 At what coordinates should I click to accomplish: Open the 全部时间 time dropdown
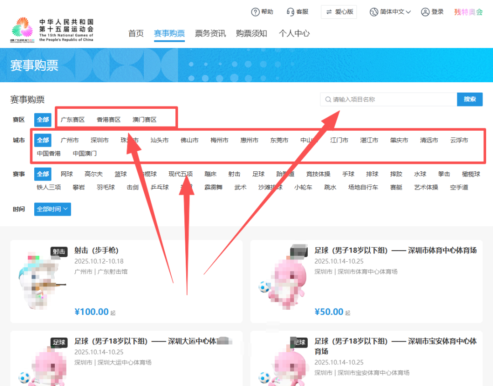point(52,209)
